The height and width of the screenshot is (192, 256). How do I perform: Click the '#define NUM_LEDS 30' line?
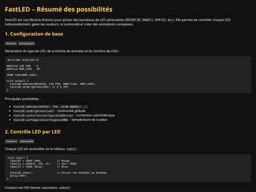(23, 69)
